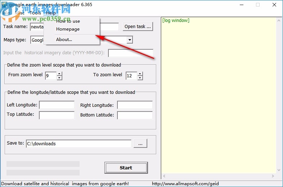Increase the To zoom level value
The image size is (283, 187).
click(x=140, y=74)
